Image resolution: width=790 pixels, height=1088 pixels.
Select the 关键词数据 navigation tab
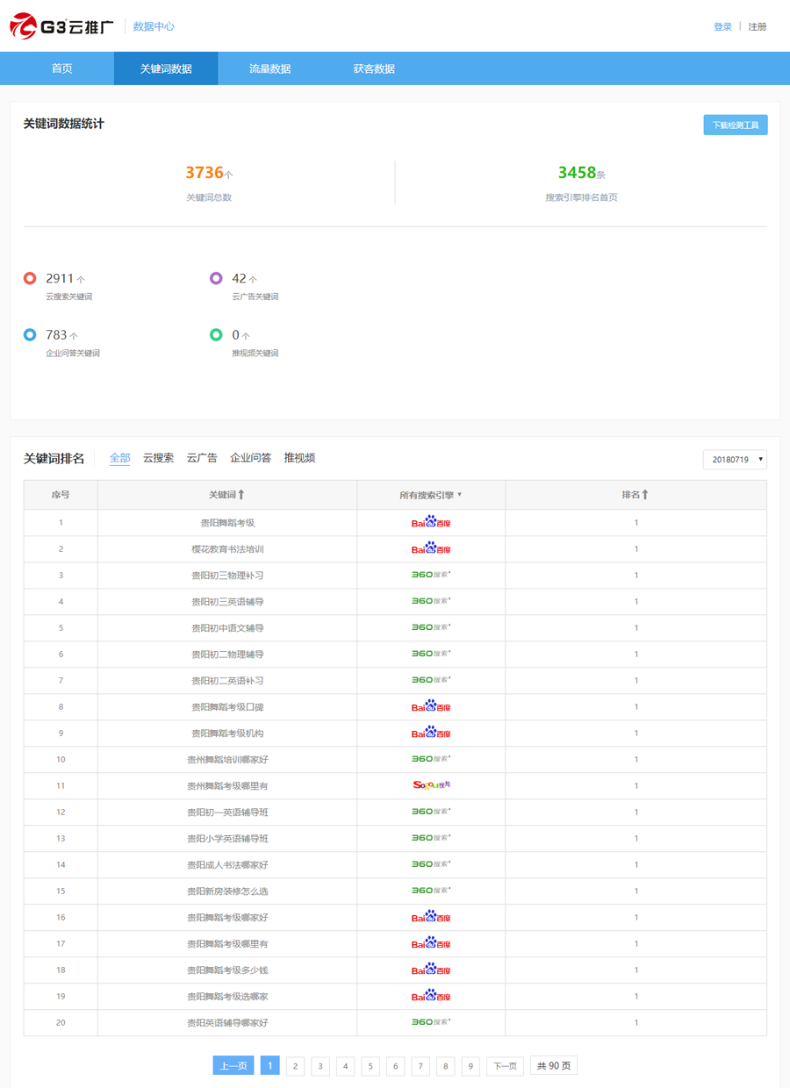coord(166,68)
